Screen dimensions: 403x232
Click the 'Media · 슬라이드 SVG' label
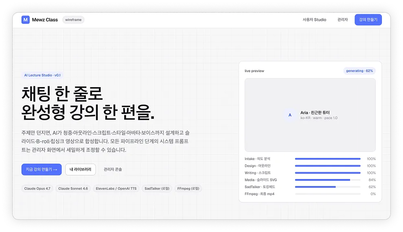click(x=261, y=180)
